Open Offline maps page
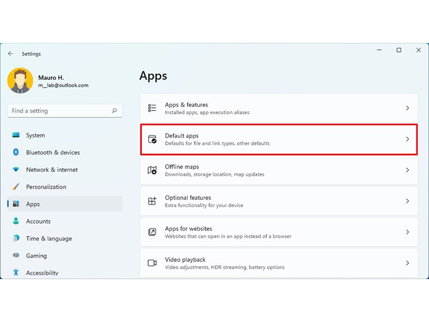The image size is (429, 322). coord(279,170)
